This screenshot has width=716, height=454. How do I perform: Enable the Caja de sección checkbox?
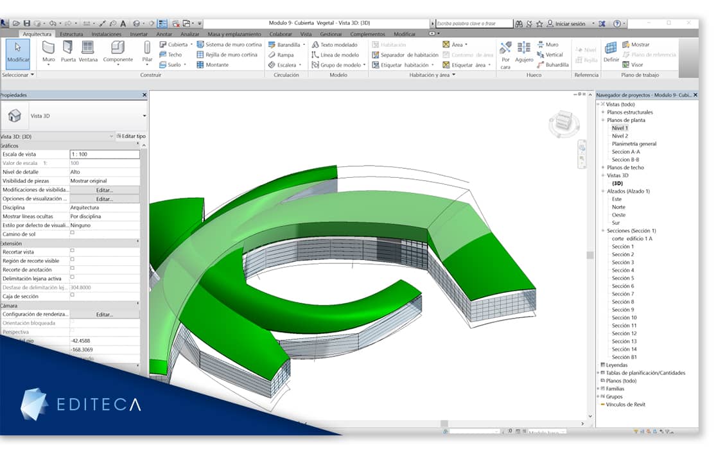[x=72, y=295]
